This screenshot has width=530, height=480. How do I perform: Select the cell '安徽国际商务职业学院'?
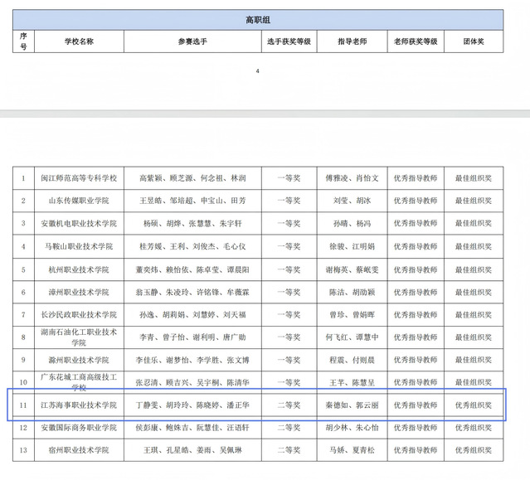tap(79, 428)
